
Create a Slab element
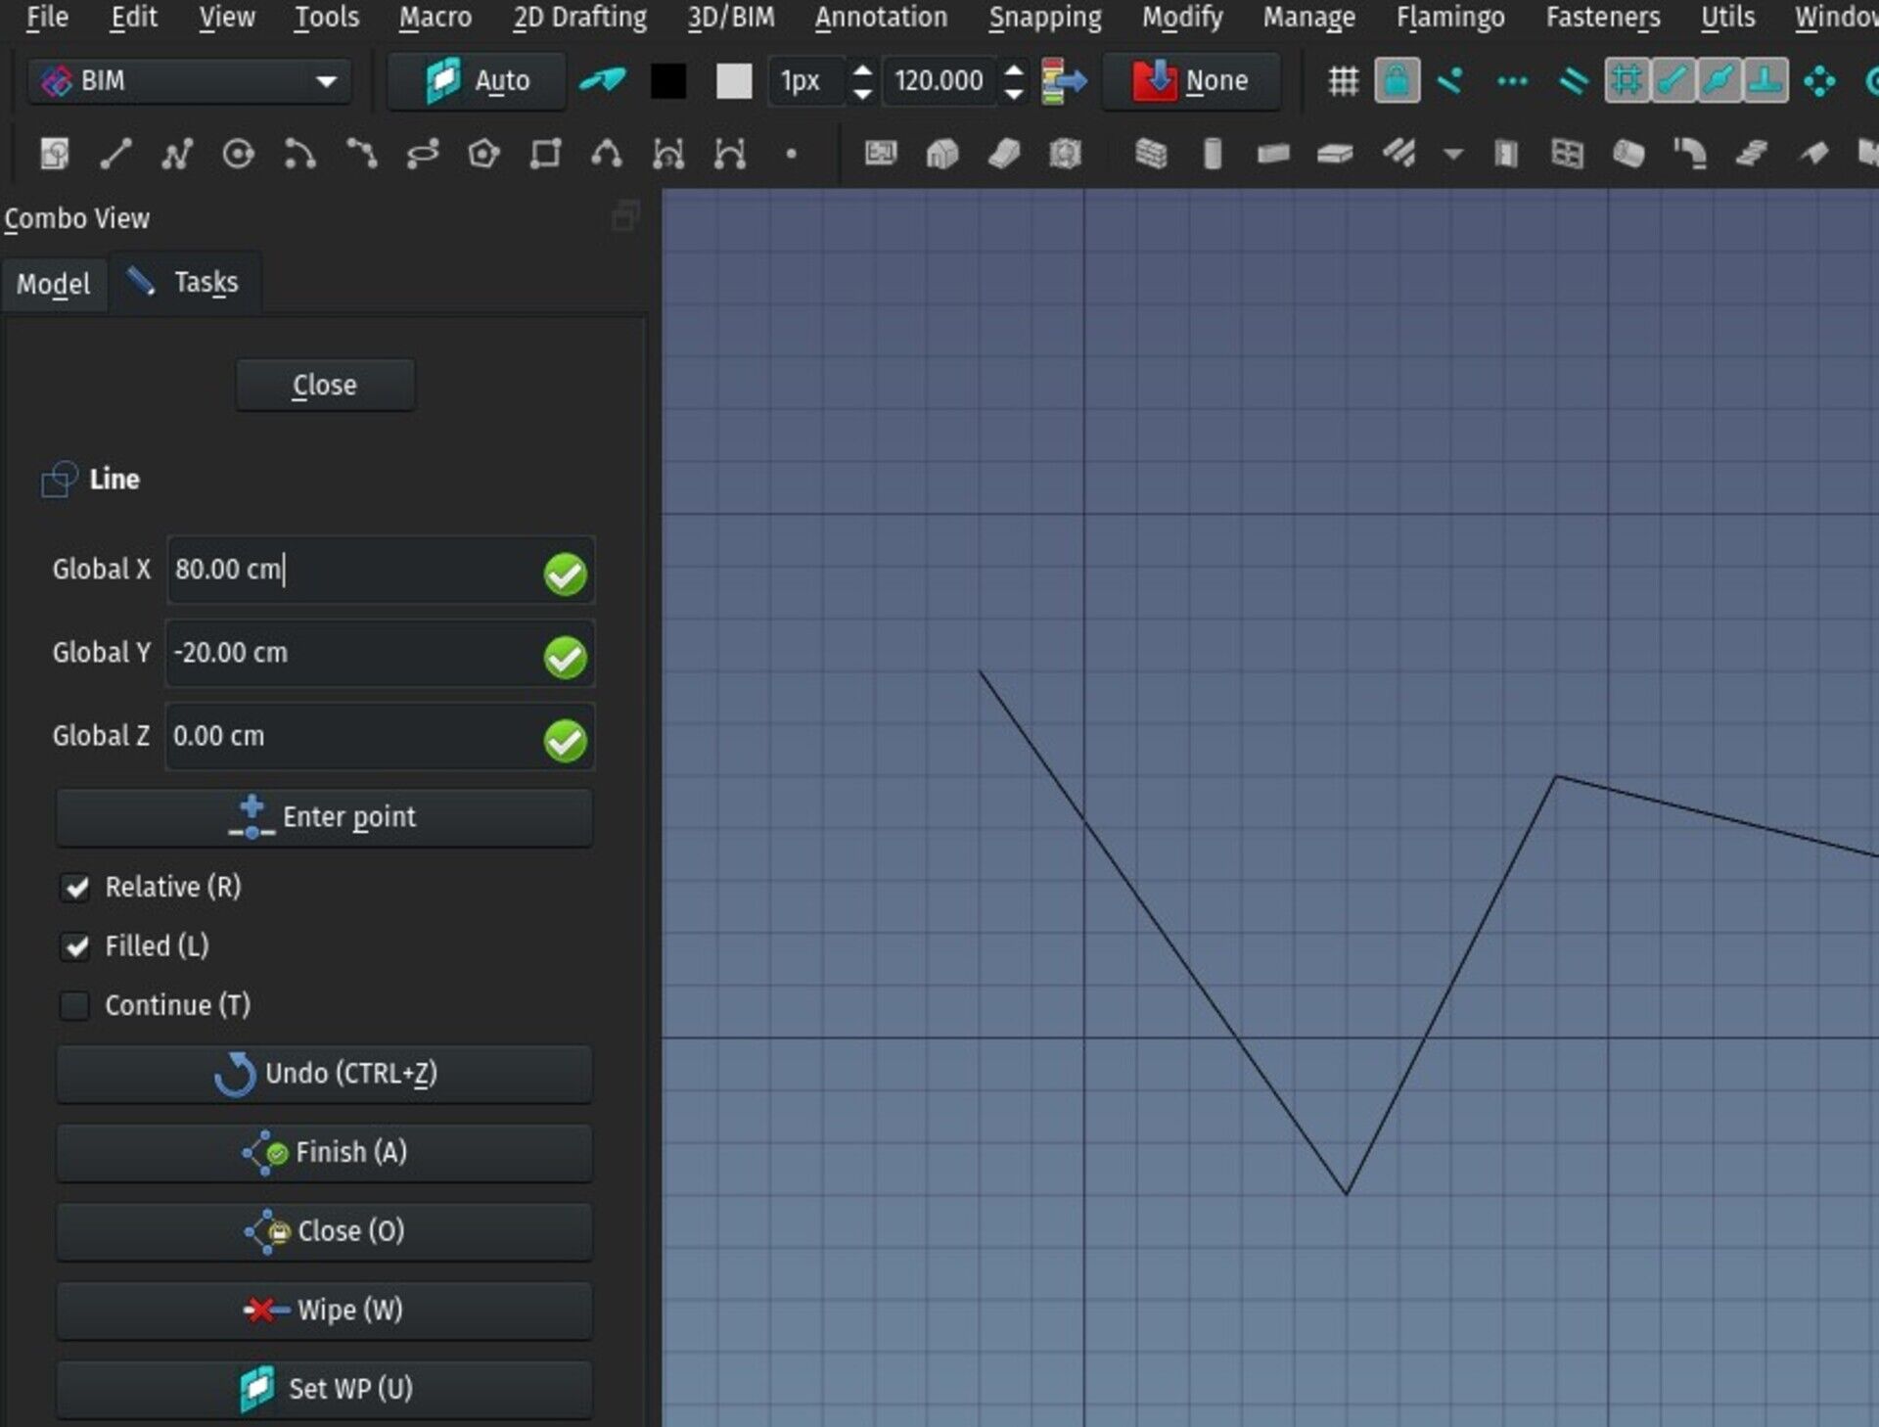coord(1335,154)
